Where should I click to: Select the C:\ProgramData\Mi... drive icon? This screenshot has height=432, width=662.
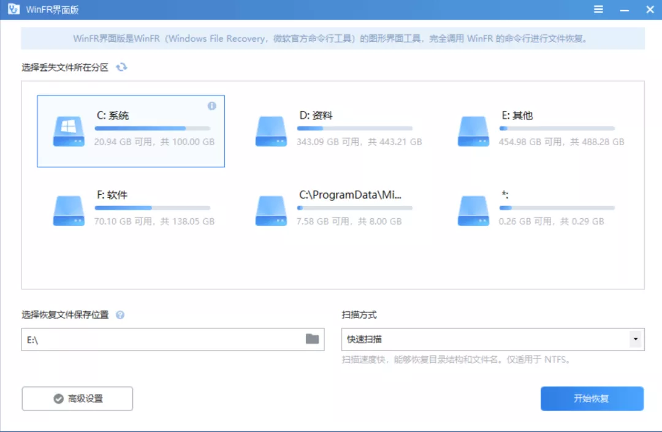coord(271,211)
